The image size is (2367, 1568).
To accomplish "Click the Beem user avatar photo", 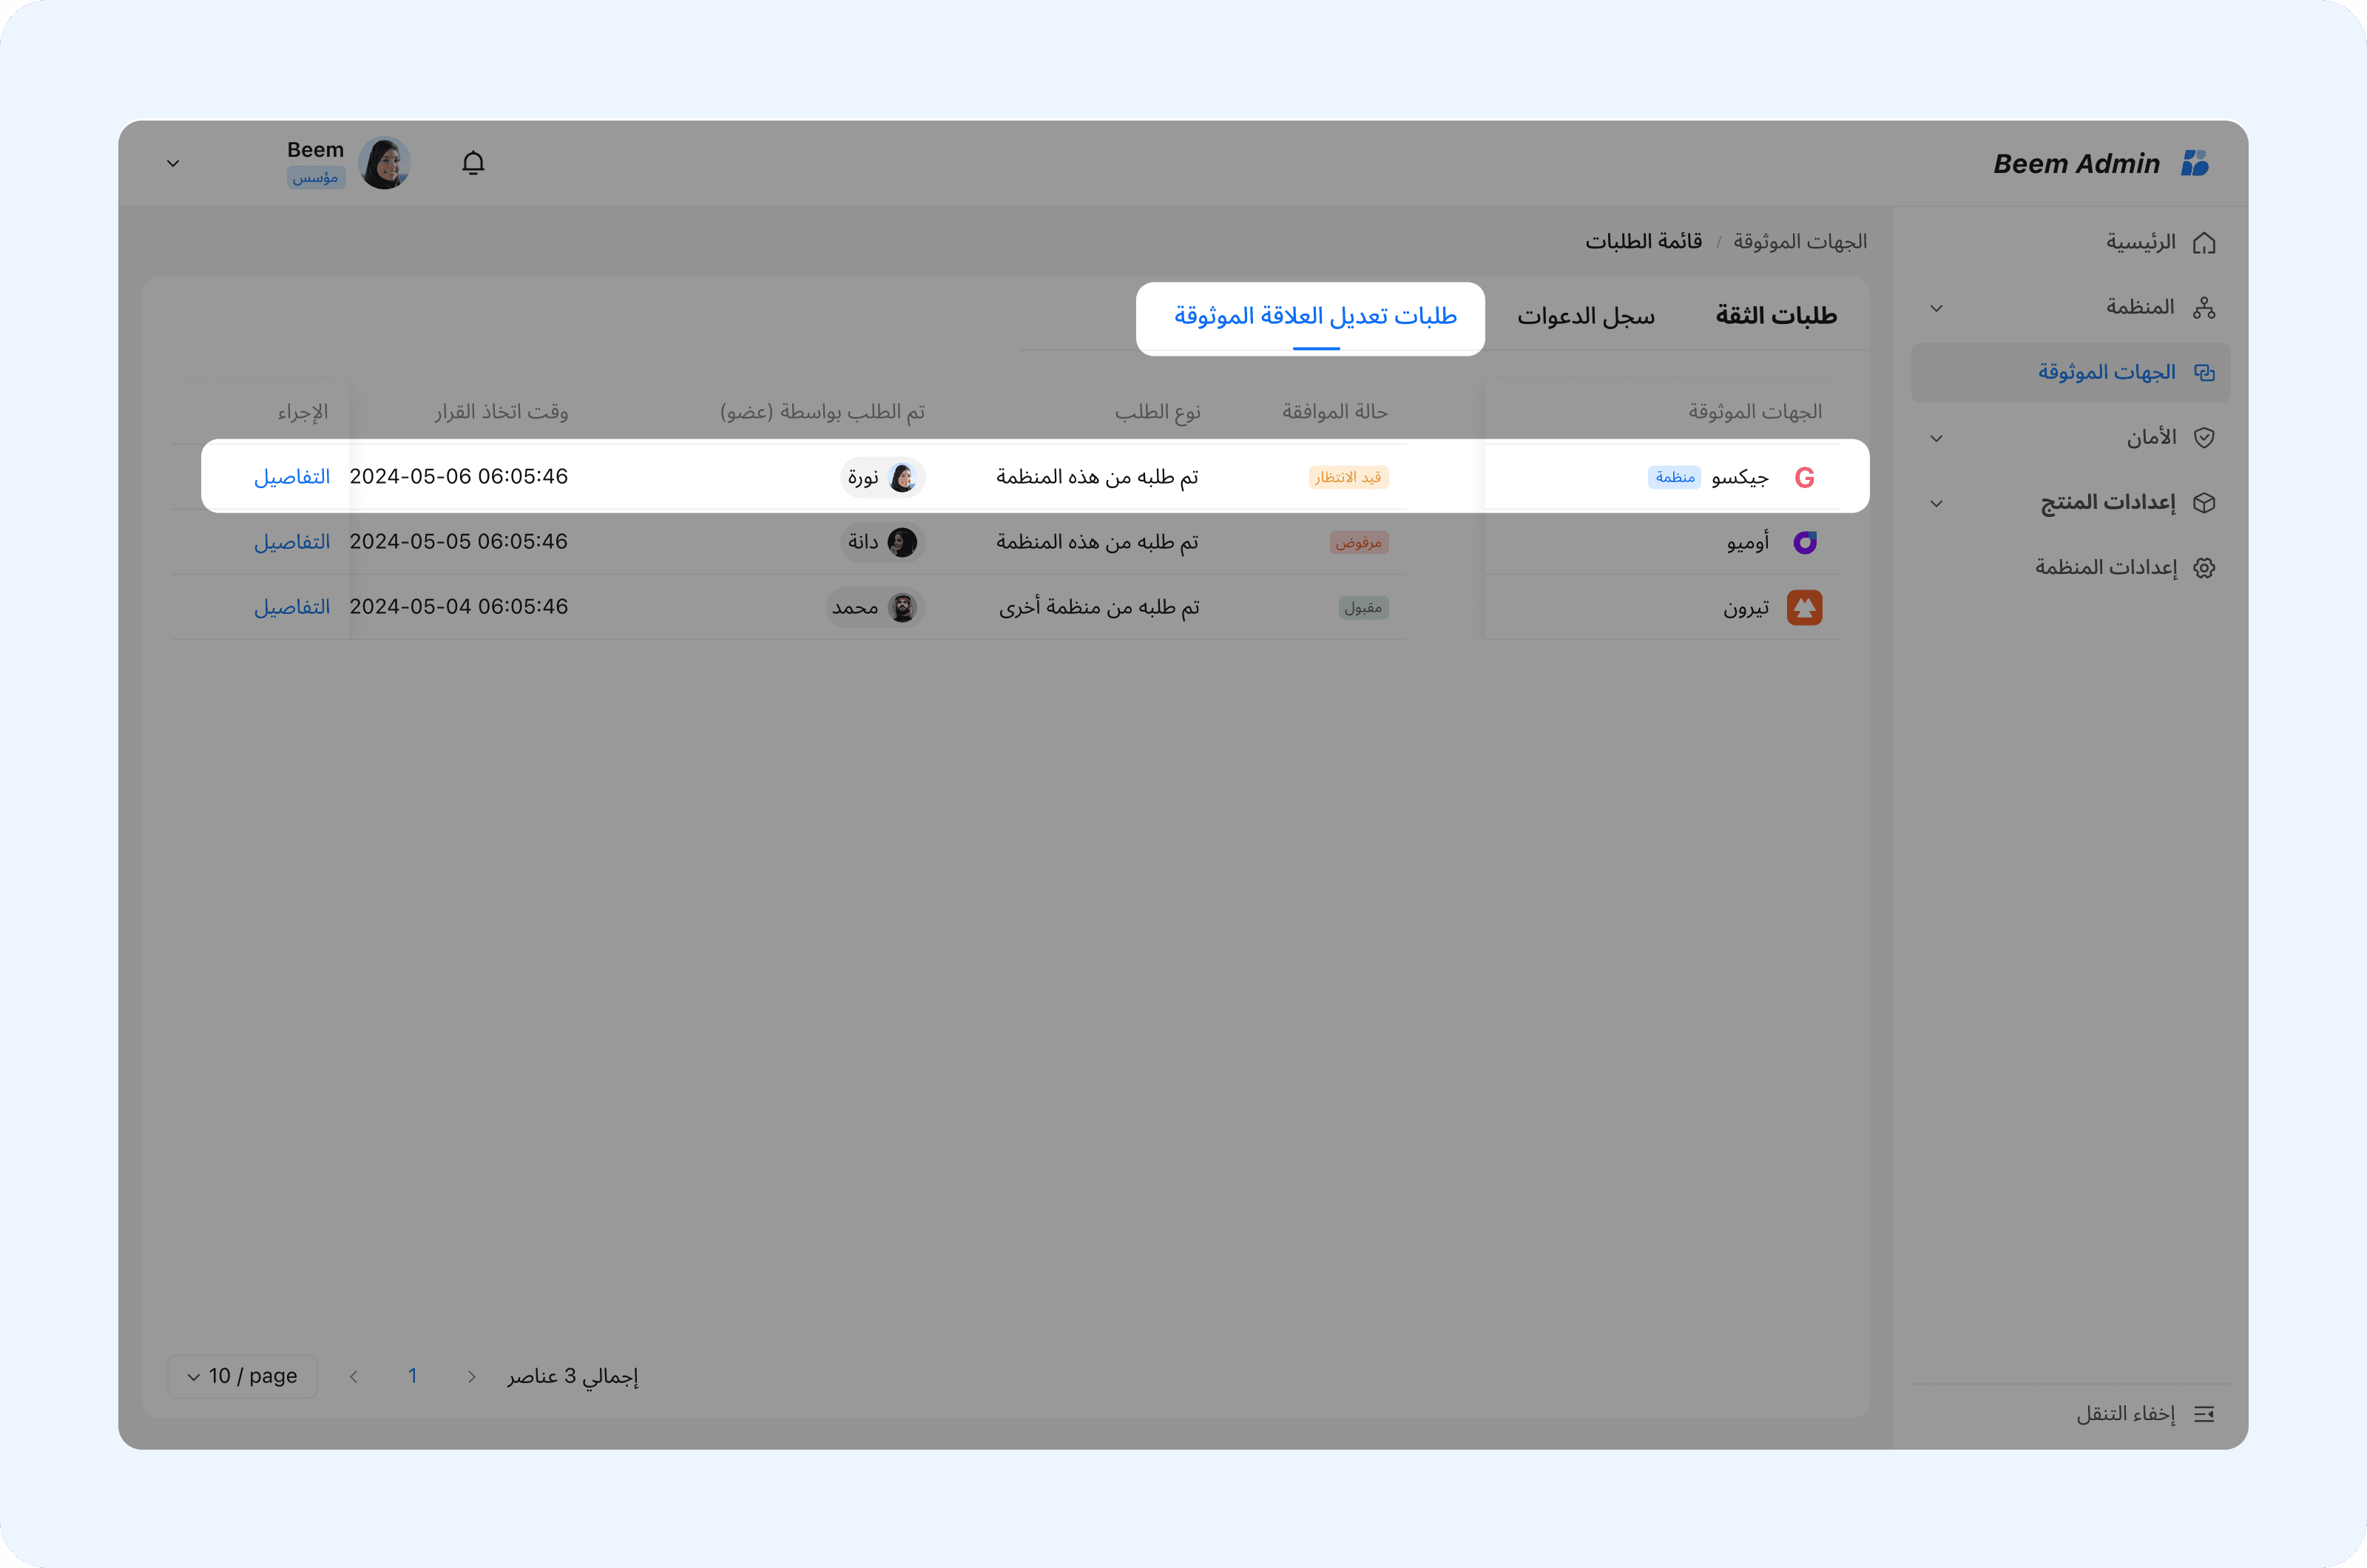I will [384, 163].
